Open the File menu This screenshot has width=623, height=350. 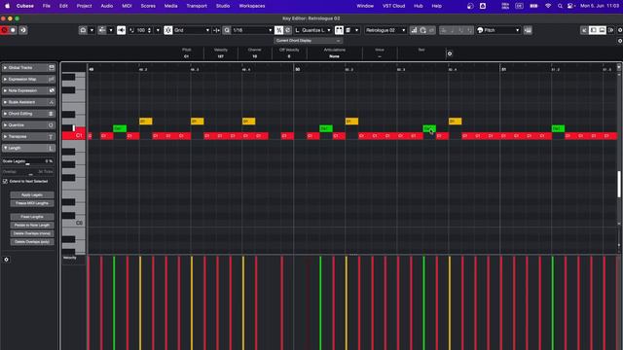point(47,6)
